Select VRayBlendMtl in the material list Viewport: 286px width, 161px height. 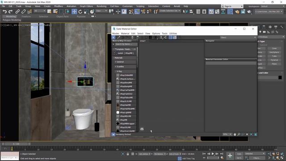coord(126,83)
